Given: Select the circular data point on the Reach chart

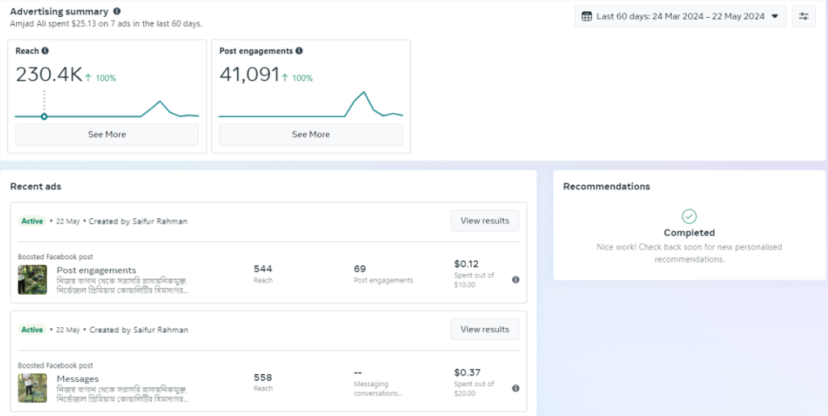Looking at the screenshot, I should click(44, 116).
